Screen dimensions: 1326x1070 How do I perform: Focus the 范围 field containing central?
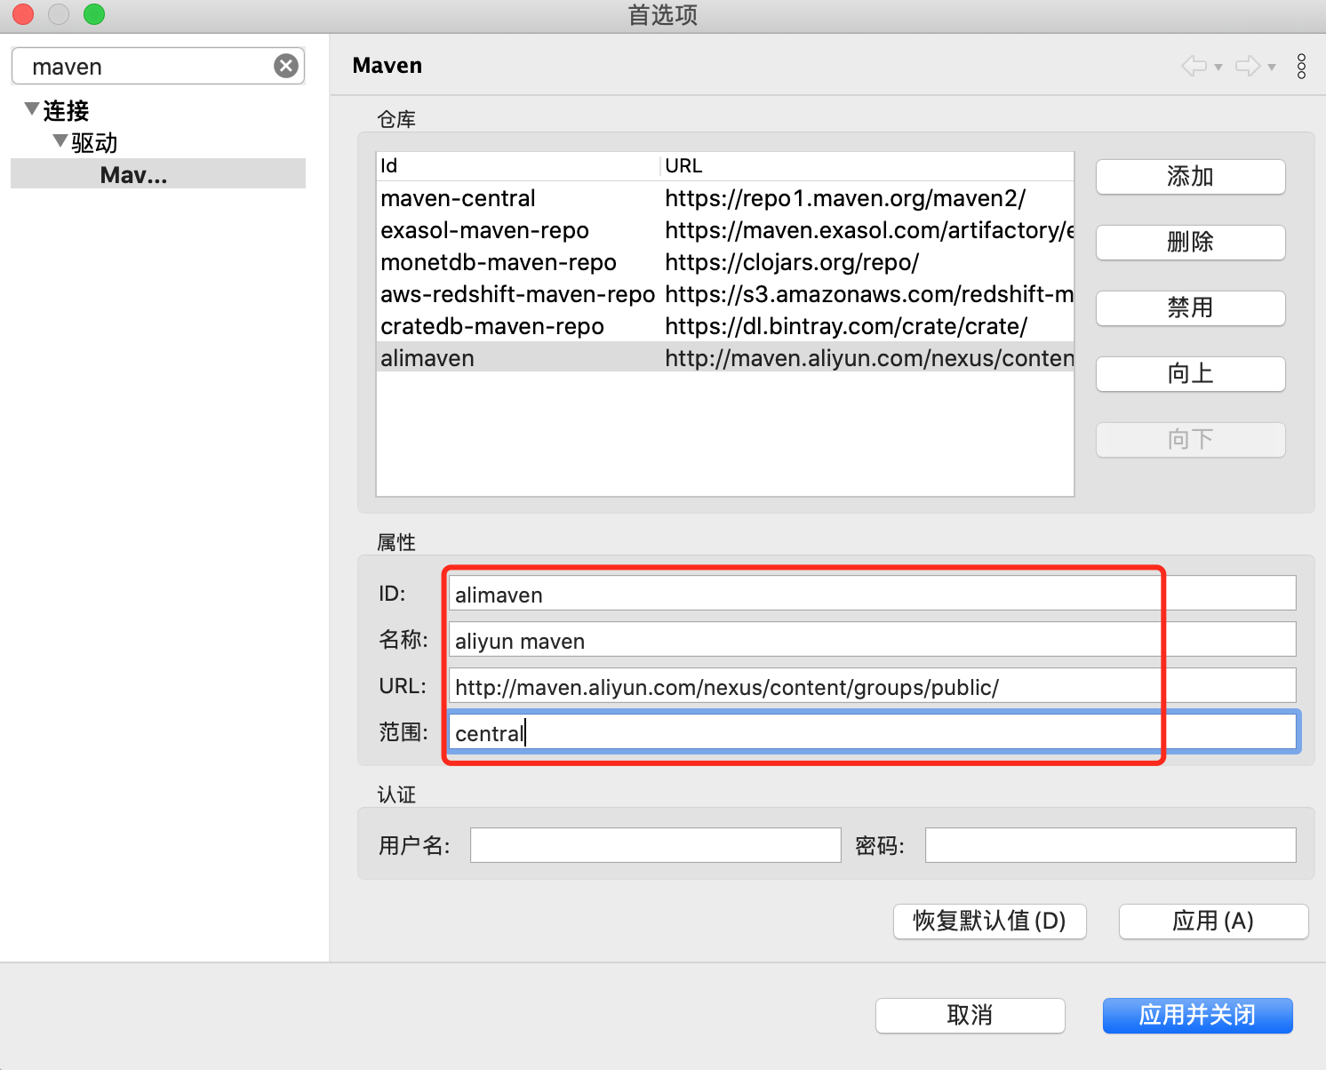click(x=872, y=732)
